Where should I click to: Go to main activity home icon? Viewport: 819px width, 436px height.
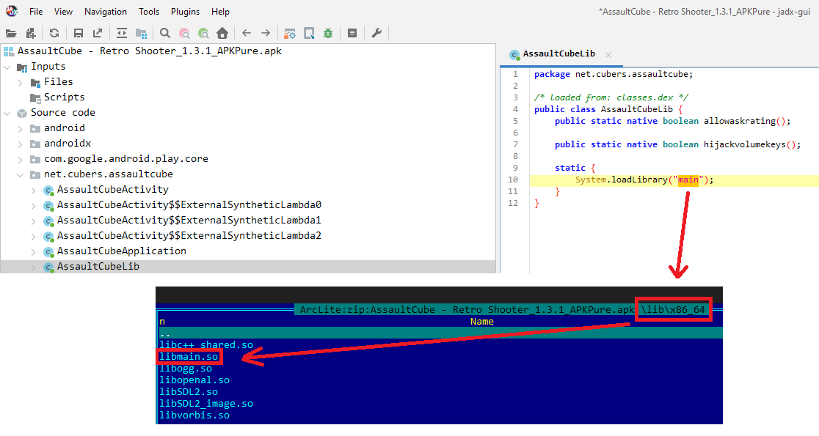(222, 34)
